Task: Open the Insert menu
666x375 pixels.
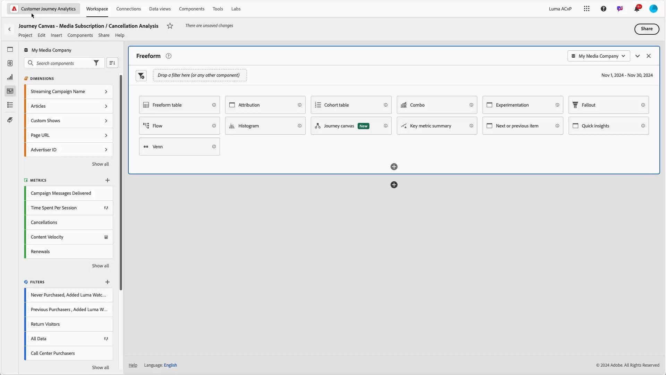Action: pos(56,35)
